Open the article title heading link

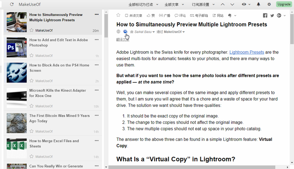(x=192, y=24)
